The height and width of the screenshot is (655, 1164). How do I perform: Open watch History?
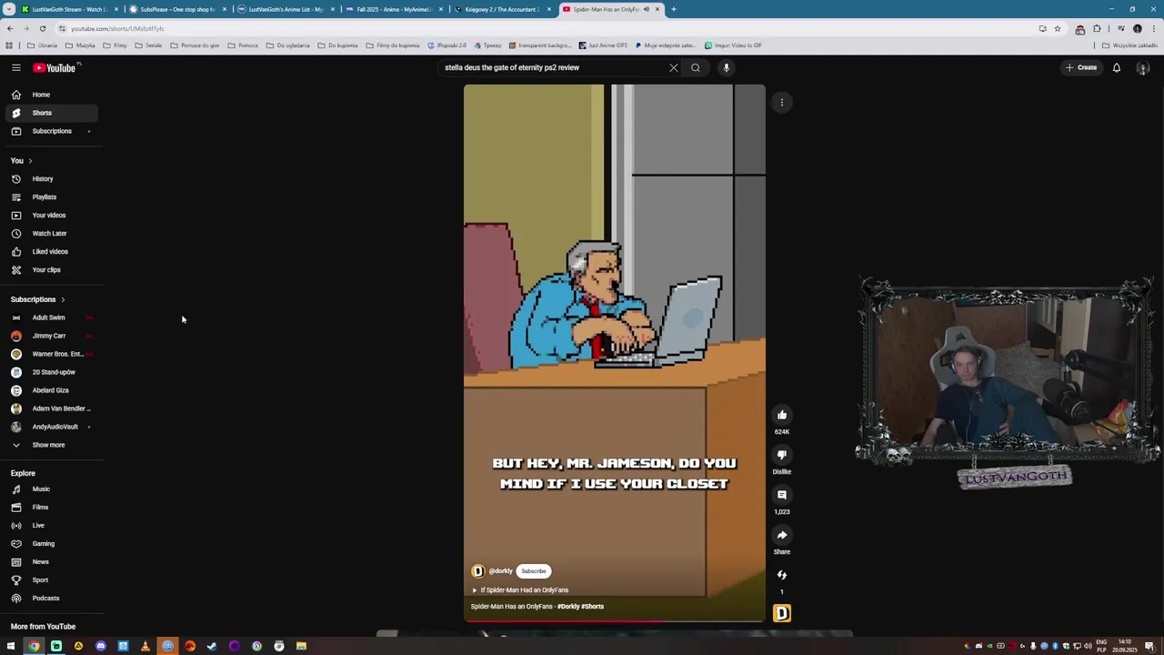click(x=50, y=179)
